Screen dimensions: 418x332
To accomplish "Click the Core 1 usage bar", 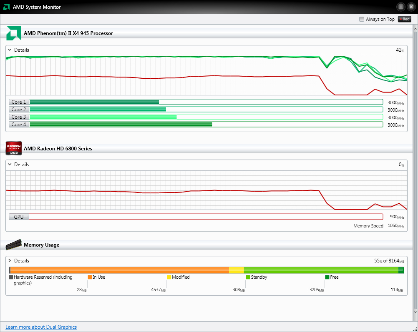I will [206, 102].
